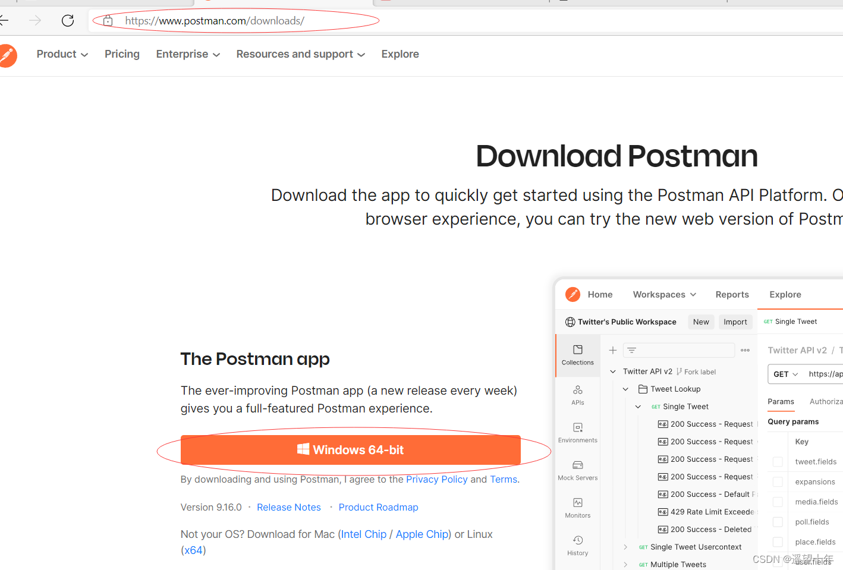Image resolution: width=843 pixels, height=570 pixels.
Task: Open Explore in the app preview header
Action: [x=785, y=294]
